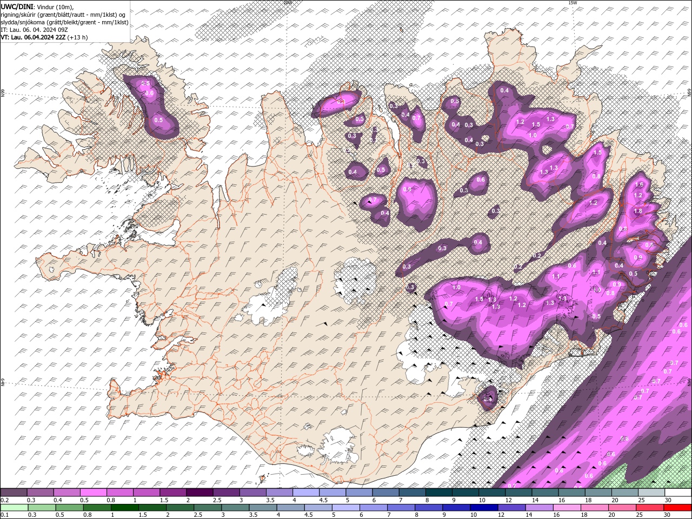Image resolution: width=692 pixels, height=519 pixels.
Task: Click the snow legend swatch between 0.2 and 0.3
Action: (14, 493)
